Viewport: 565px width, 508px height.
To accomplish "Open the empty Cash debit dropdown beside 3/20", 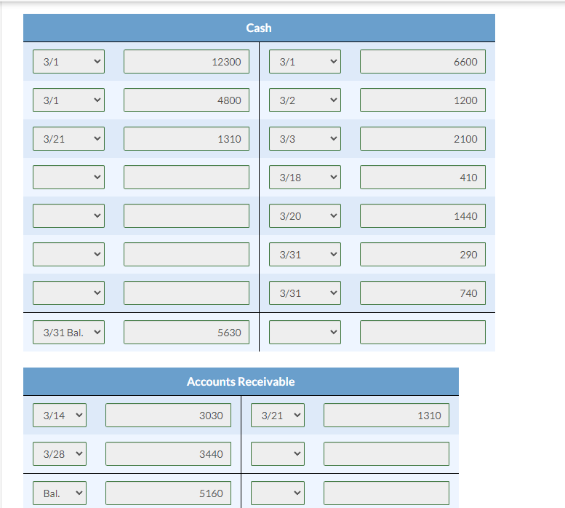I will coord(68,216).
